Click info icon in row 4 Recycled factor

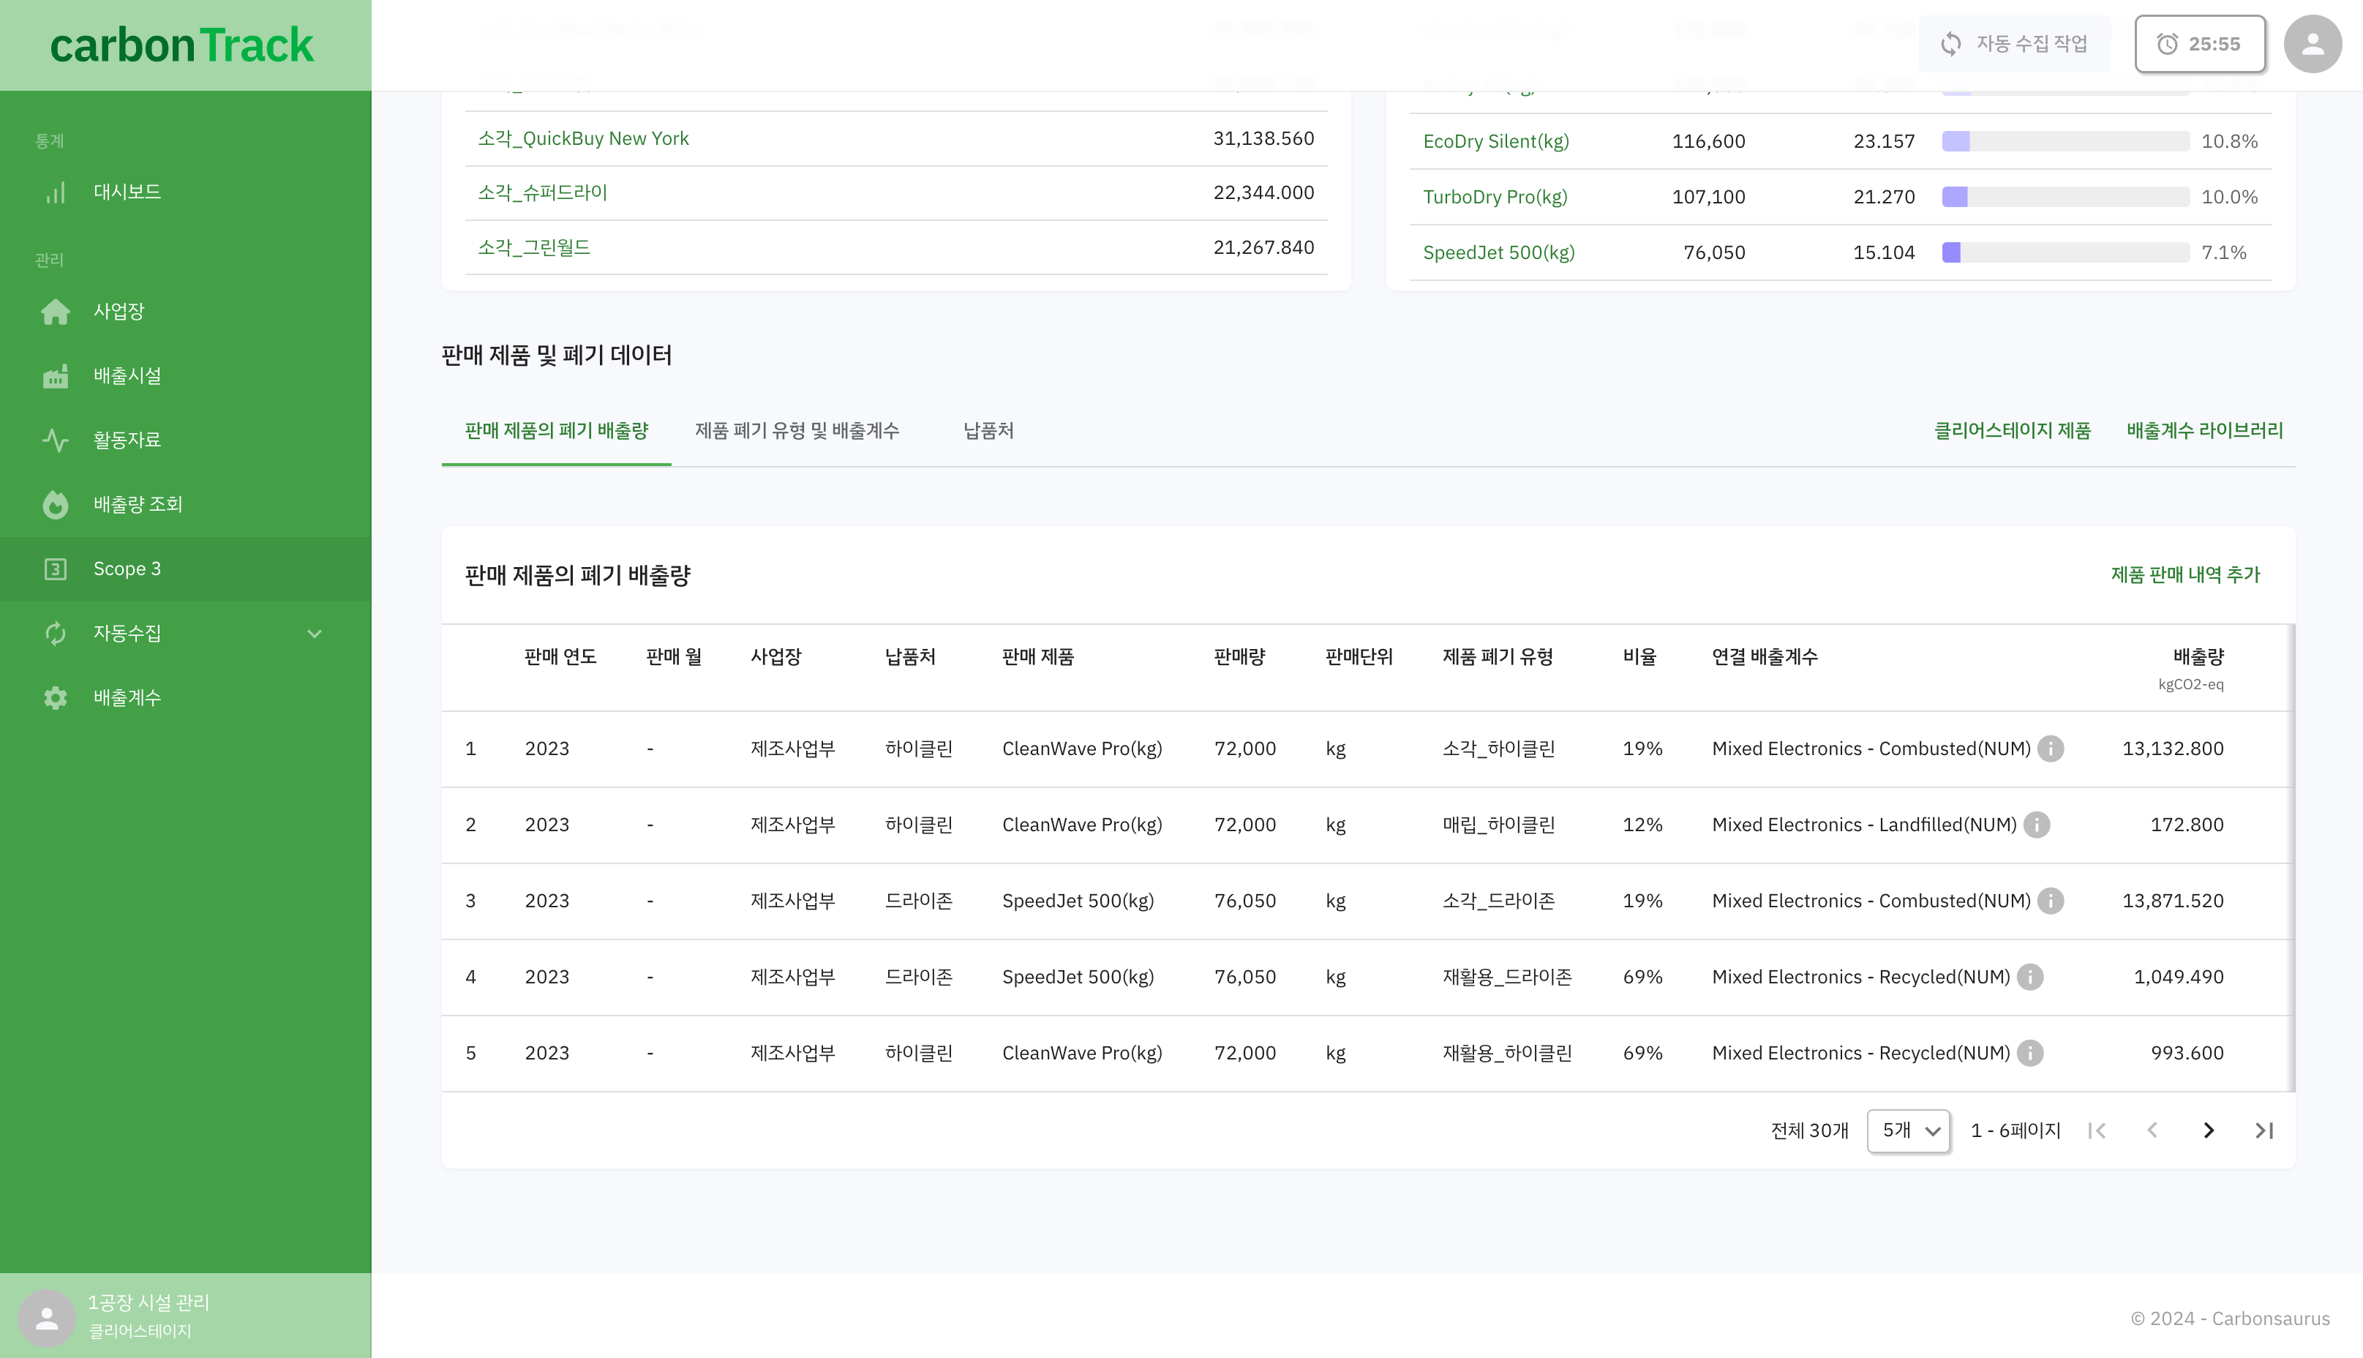coord(2030,978)
